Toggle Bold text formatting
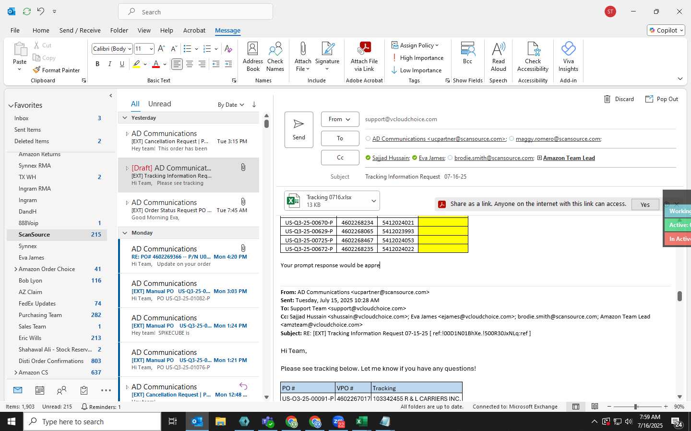 tap(97, 64)
